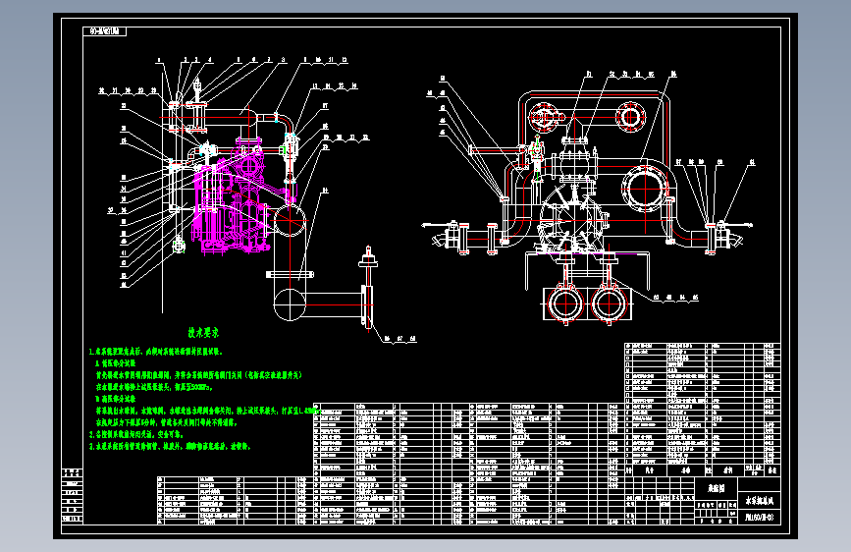Click the top-left round flange with red ring in right view

(x=543, y=117)
